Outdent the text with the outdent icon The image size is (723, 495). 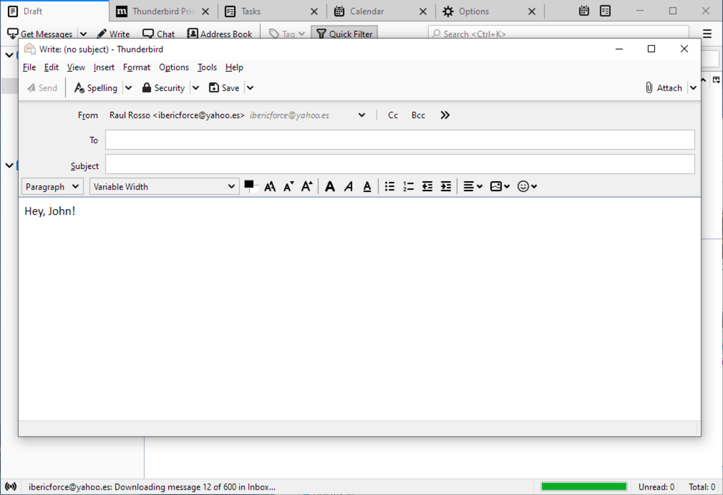click(x=427, y=187)
